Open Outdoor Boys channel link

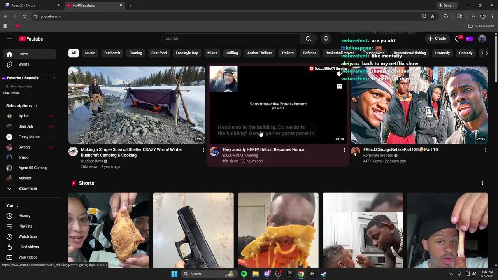[92, 161]
